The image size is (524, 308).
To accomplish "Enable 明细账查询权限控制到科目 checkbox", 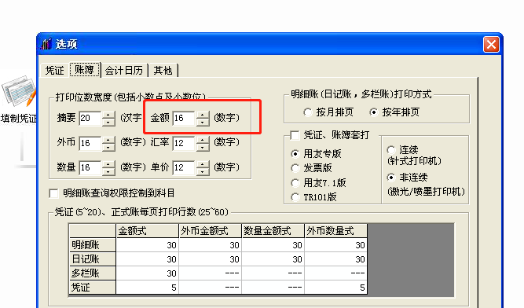I will [x=53, y=193].
